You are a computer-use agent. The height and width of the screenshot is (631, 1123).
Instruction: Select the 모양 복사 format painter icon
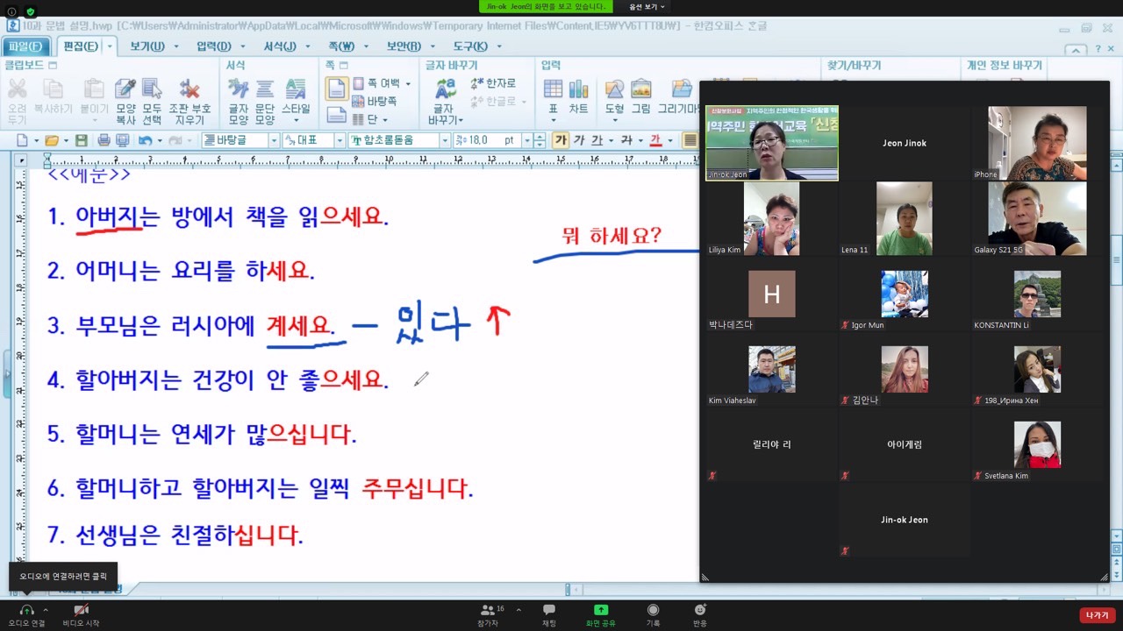125,89
